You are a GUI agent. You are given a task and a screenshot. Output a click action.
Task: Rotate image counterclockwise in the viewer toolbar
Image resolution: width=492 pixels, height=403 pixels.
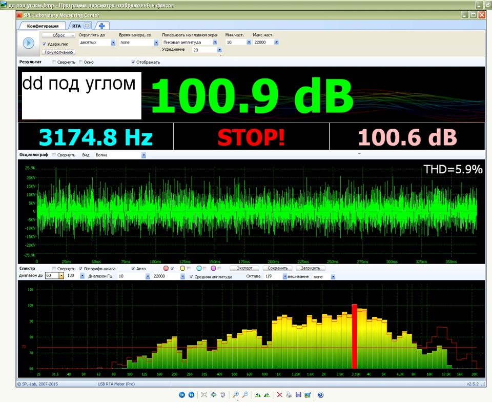tap(266, 395)
